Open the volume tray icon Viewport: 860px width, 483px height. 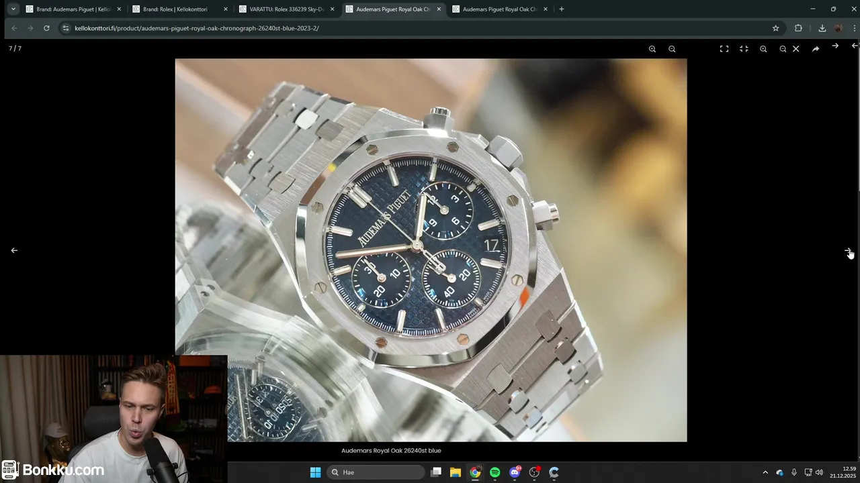click(819, 472)
